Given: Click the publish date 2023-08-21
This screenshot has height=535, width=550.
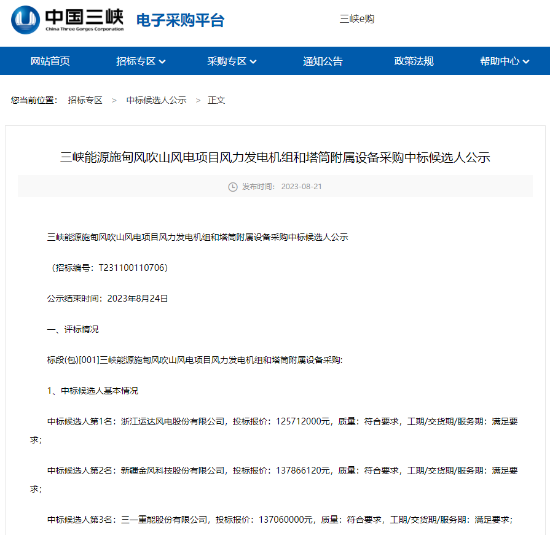Looking at the screenshot, I should pos(301,187).
